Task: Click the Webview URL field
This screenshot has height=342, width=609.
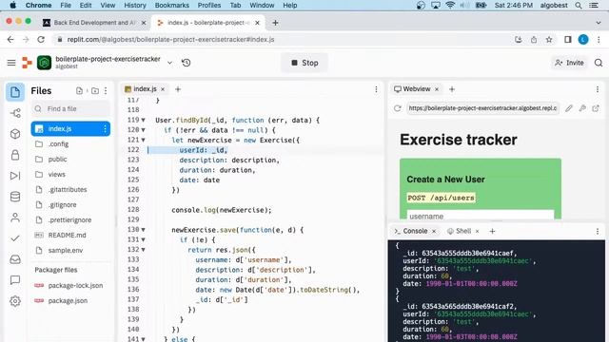Action: tap(482, 108)
